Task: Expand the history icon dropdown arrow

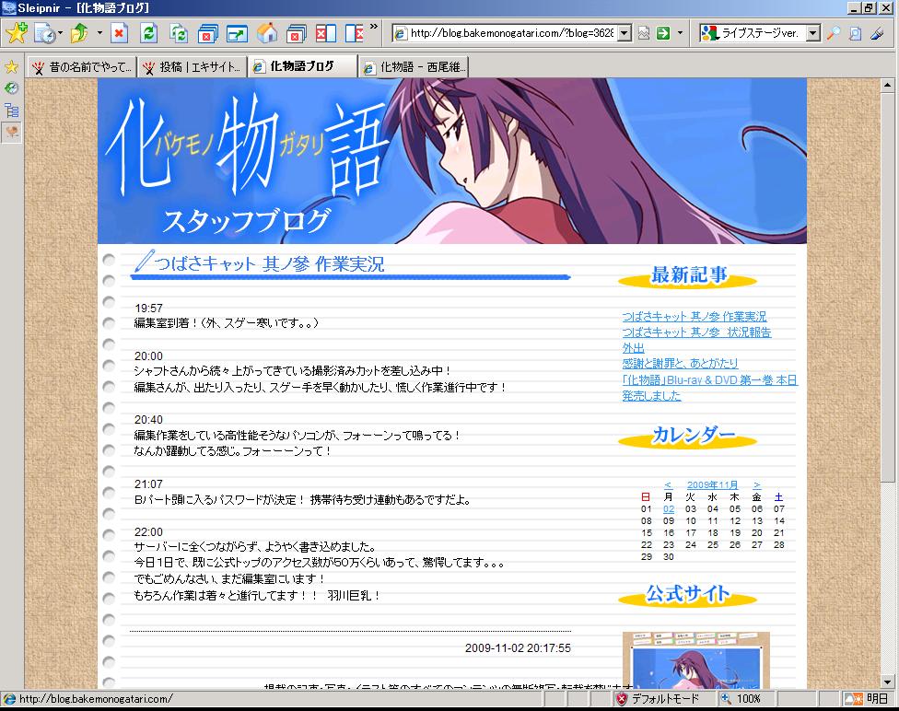Action: 60,33
